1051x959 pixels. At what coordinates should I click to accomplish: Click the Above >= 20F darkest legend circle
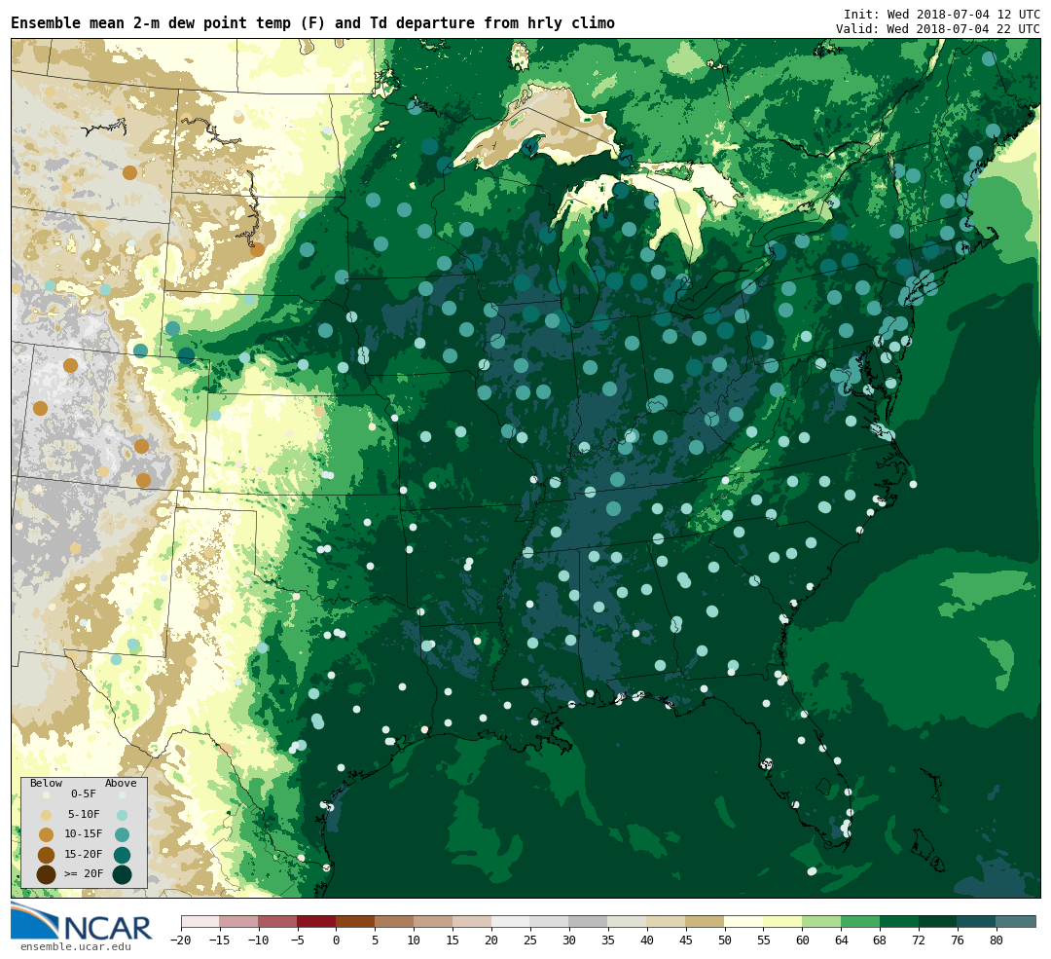pos(122,874)
